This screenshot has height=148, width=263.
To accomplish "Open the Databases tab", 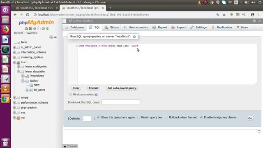I will (x=75, y=28).
